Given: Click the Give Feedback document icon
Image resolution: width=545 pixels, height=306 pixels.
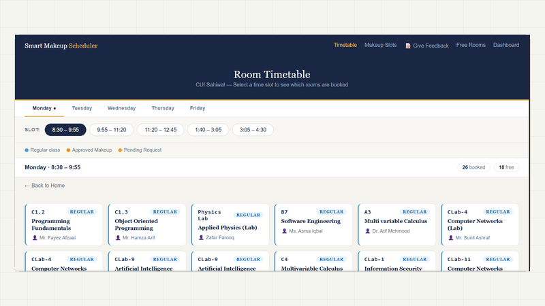Looking at the screenshot, I should coord(408,46).
